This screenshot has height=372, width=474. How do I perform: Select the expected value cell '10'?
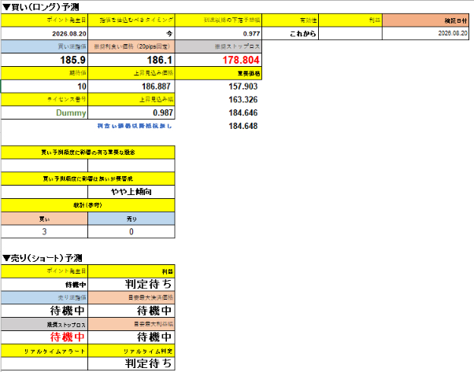click(x=44, y=87)
